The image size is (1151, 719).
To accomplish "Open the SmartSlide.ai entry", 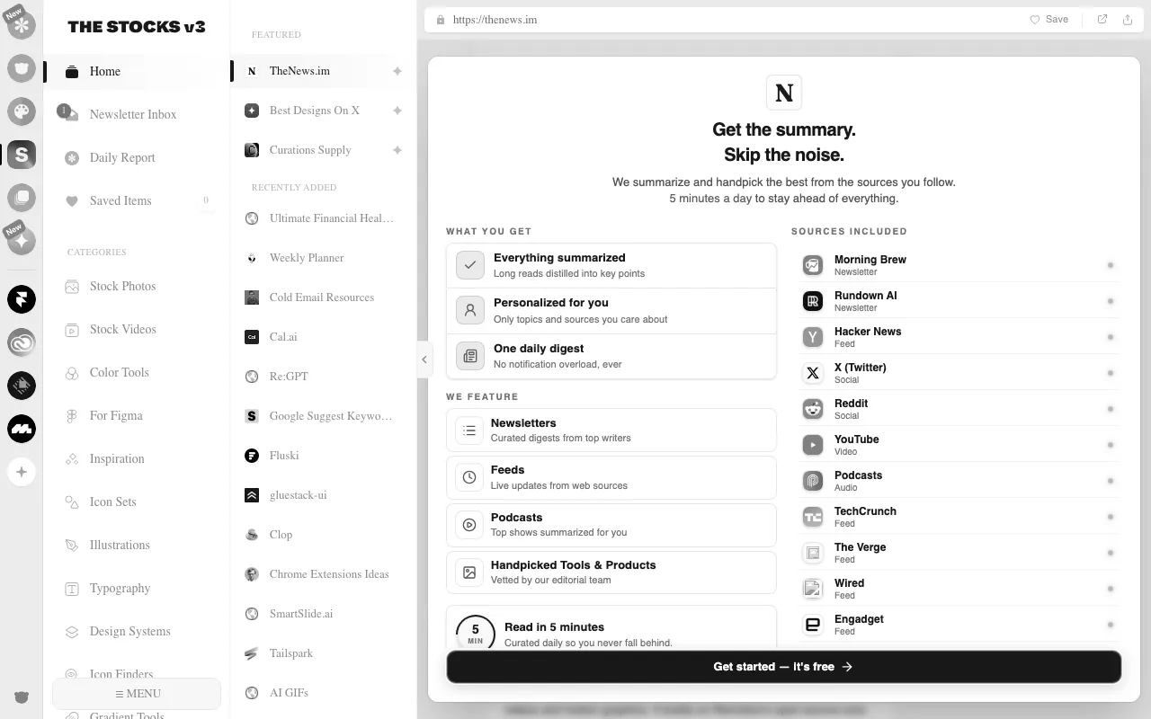I will point(324,614).
